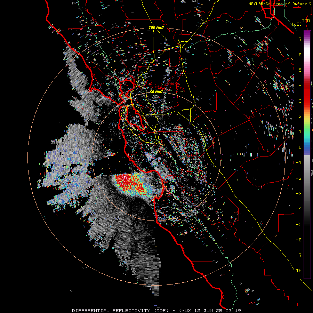Click the "[dB]" units label

coord(297,24)
